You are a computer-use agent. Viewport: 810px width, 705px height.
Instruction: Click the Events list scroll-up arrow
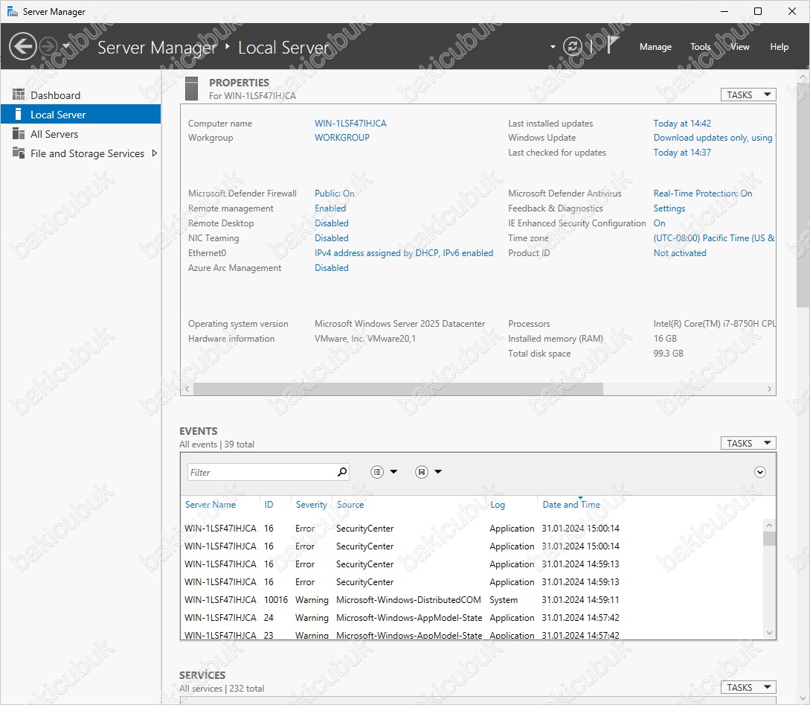pyautogui.click(x=769, y=525)
